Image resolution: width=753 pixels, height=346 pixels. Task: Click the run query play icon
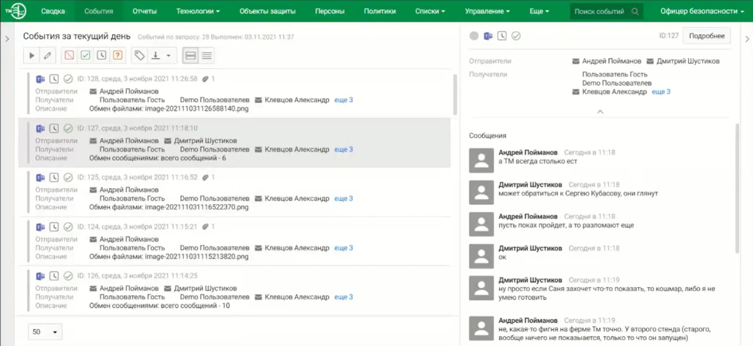coord(32,56)
